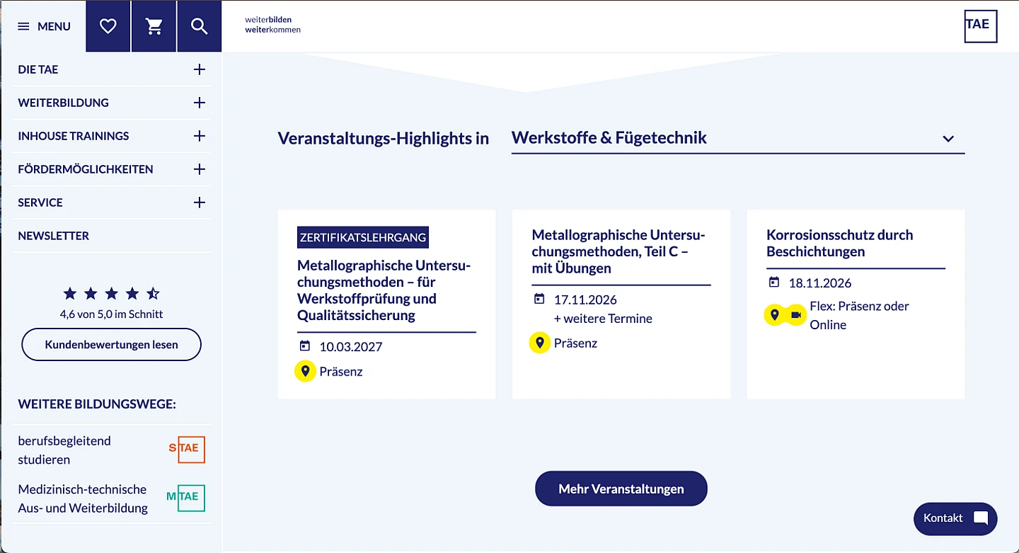Click the search magnifier icon
Viewport: 1019px width, 553px height.
[200, 26]
